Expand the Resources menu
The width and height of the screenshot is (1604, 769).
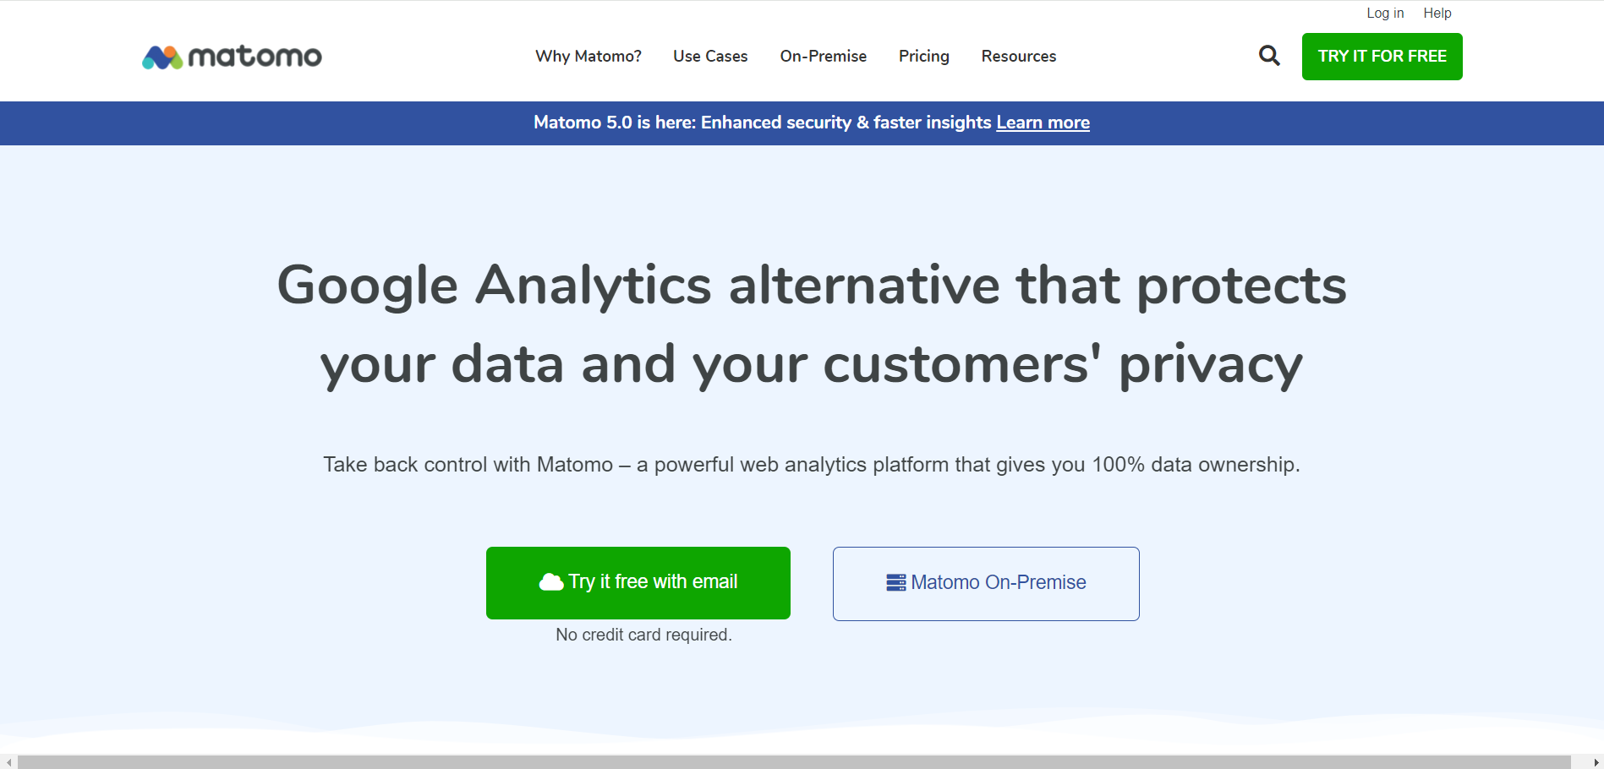click(1019, 57)
